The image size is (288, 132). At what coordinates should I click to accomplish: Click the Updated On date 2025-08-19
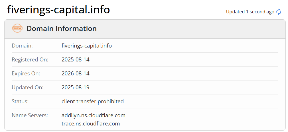point(76,87)
